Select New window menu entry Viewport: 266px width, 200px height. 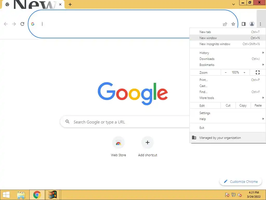[x=228, y=38]
